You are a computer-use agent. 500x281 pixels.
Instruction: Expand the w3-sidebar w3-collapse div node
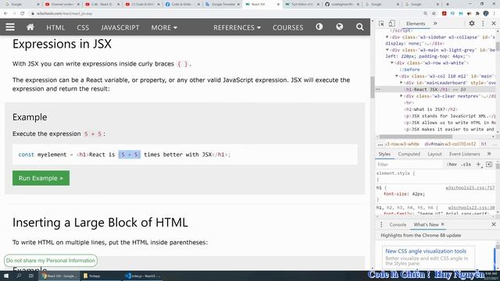387,37
